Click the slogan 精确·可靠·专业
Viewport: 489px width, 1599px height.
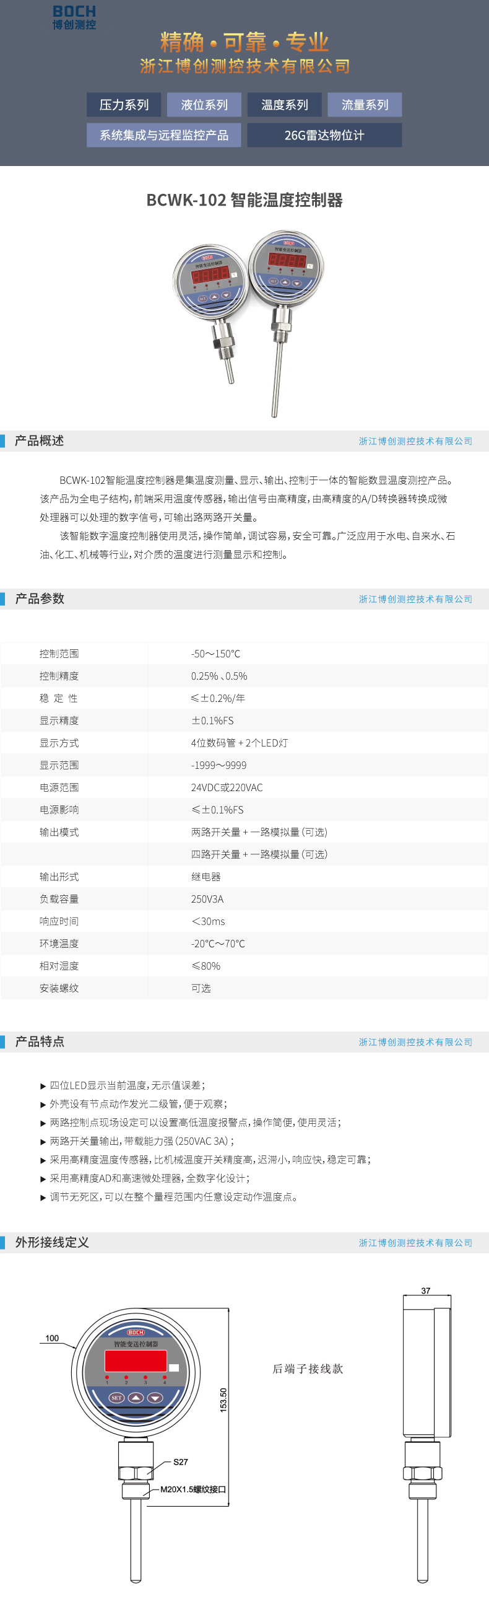click(244, 42)
